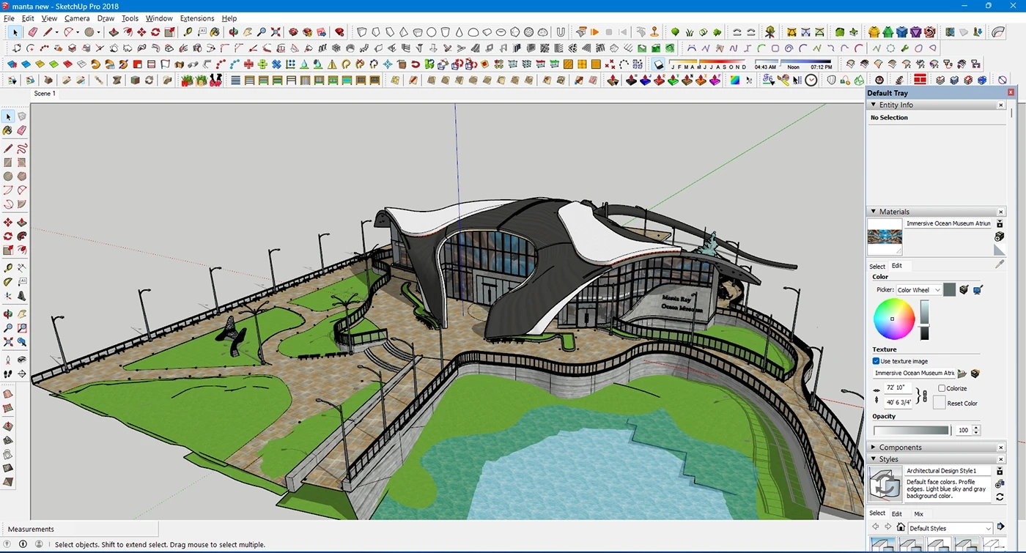Pick the Freehand tool in left toolbar
This screenshot has height=553, width=1026.
coord(22,149)
